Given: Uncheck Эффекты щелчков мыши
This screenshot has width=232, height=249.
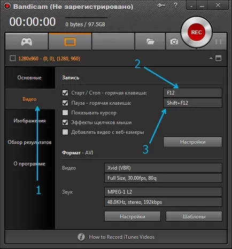Looking at the screenshot, I should (x=65, y=122).
